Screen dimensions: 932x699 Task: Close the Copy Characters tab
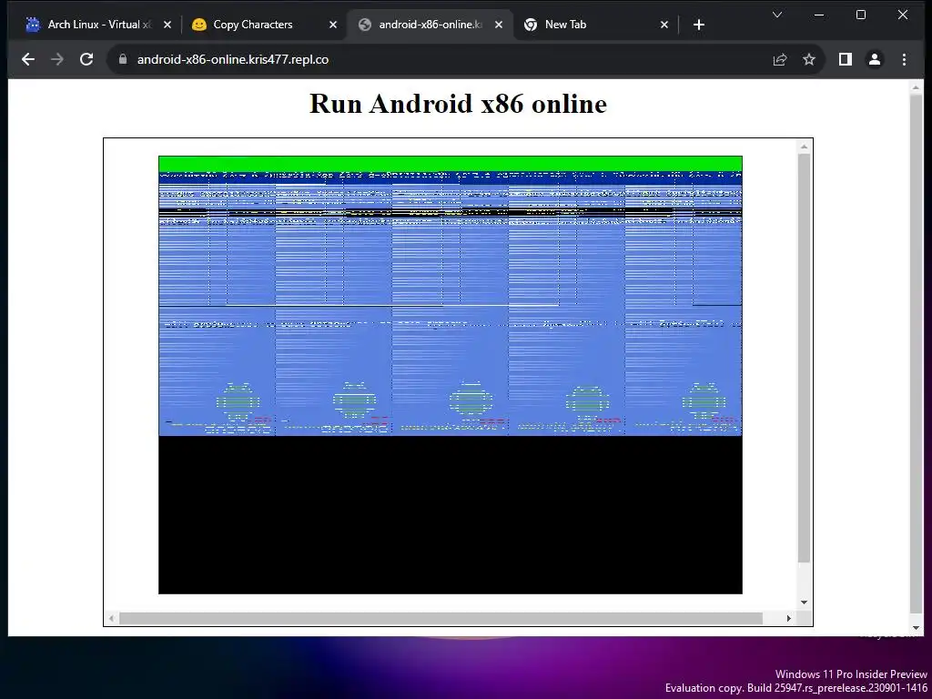pyautogui.click(x=333, y=25)
